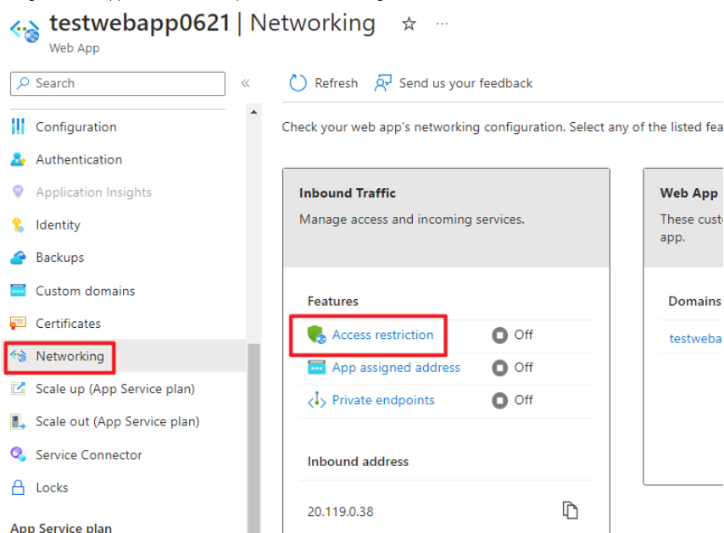Click the Scale out server icon
Image resolution: width=724 pixels, height=533 pixels.
click(18, 422)
